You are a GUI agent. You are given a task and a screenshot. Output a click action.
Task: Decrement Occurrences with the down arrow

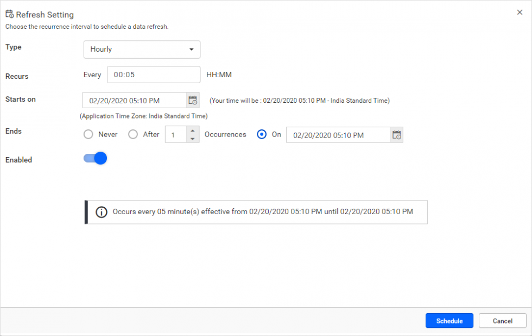[193, 138]
